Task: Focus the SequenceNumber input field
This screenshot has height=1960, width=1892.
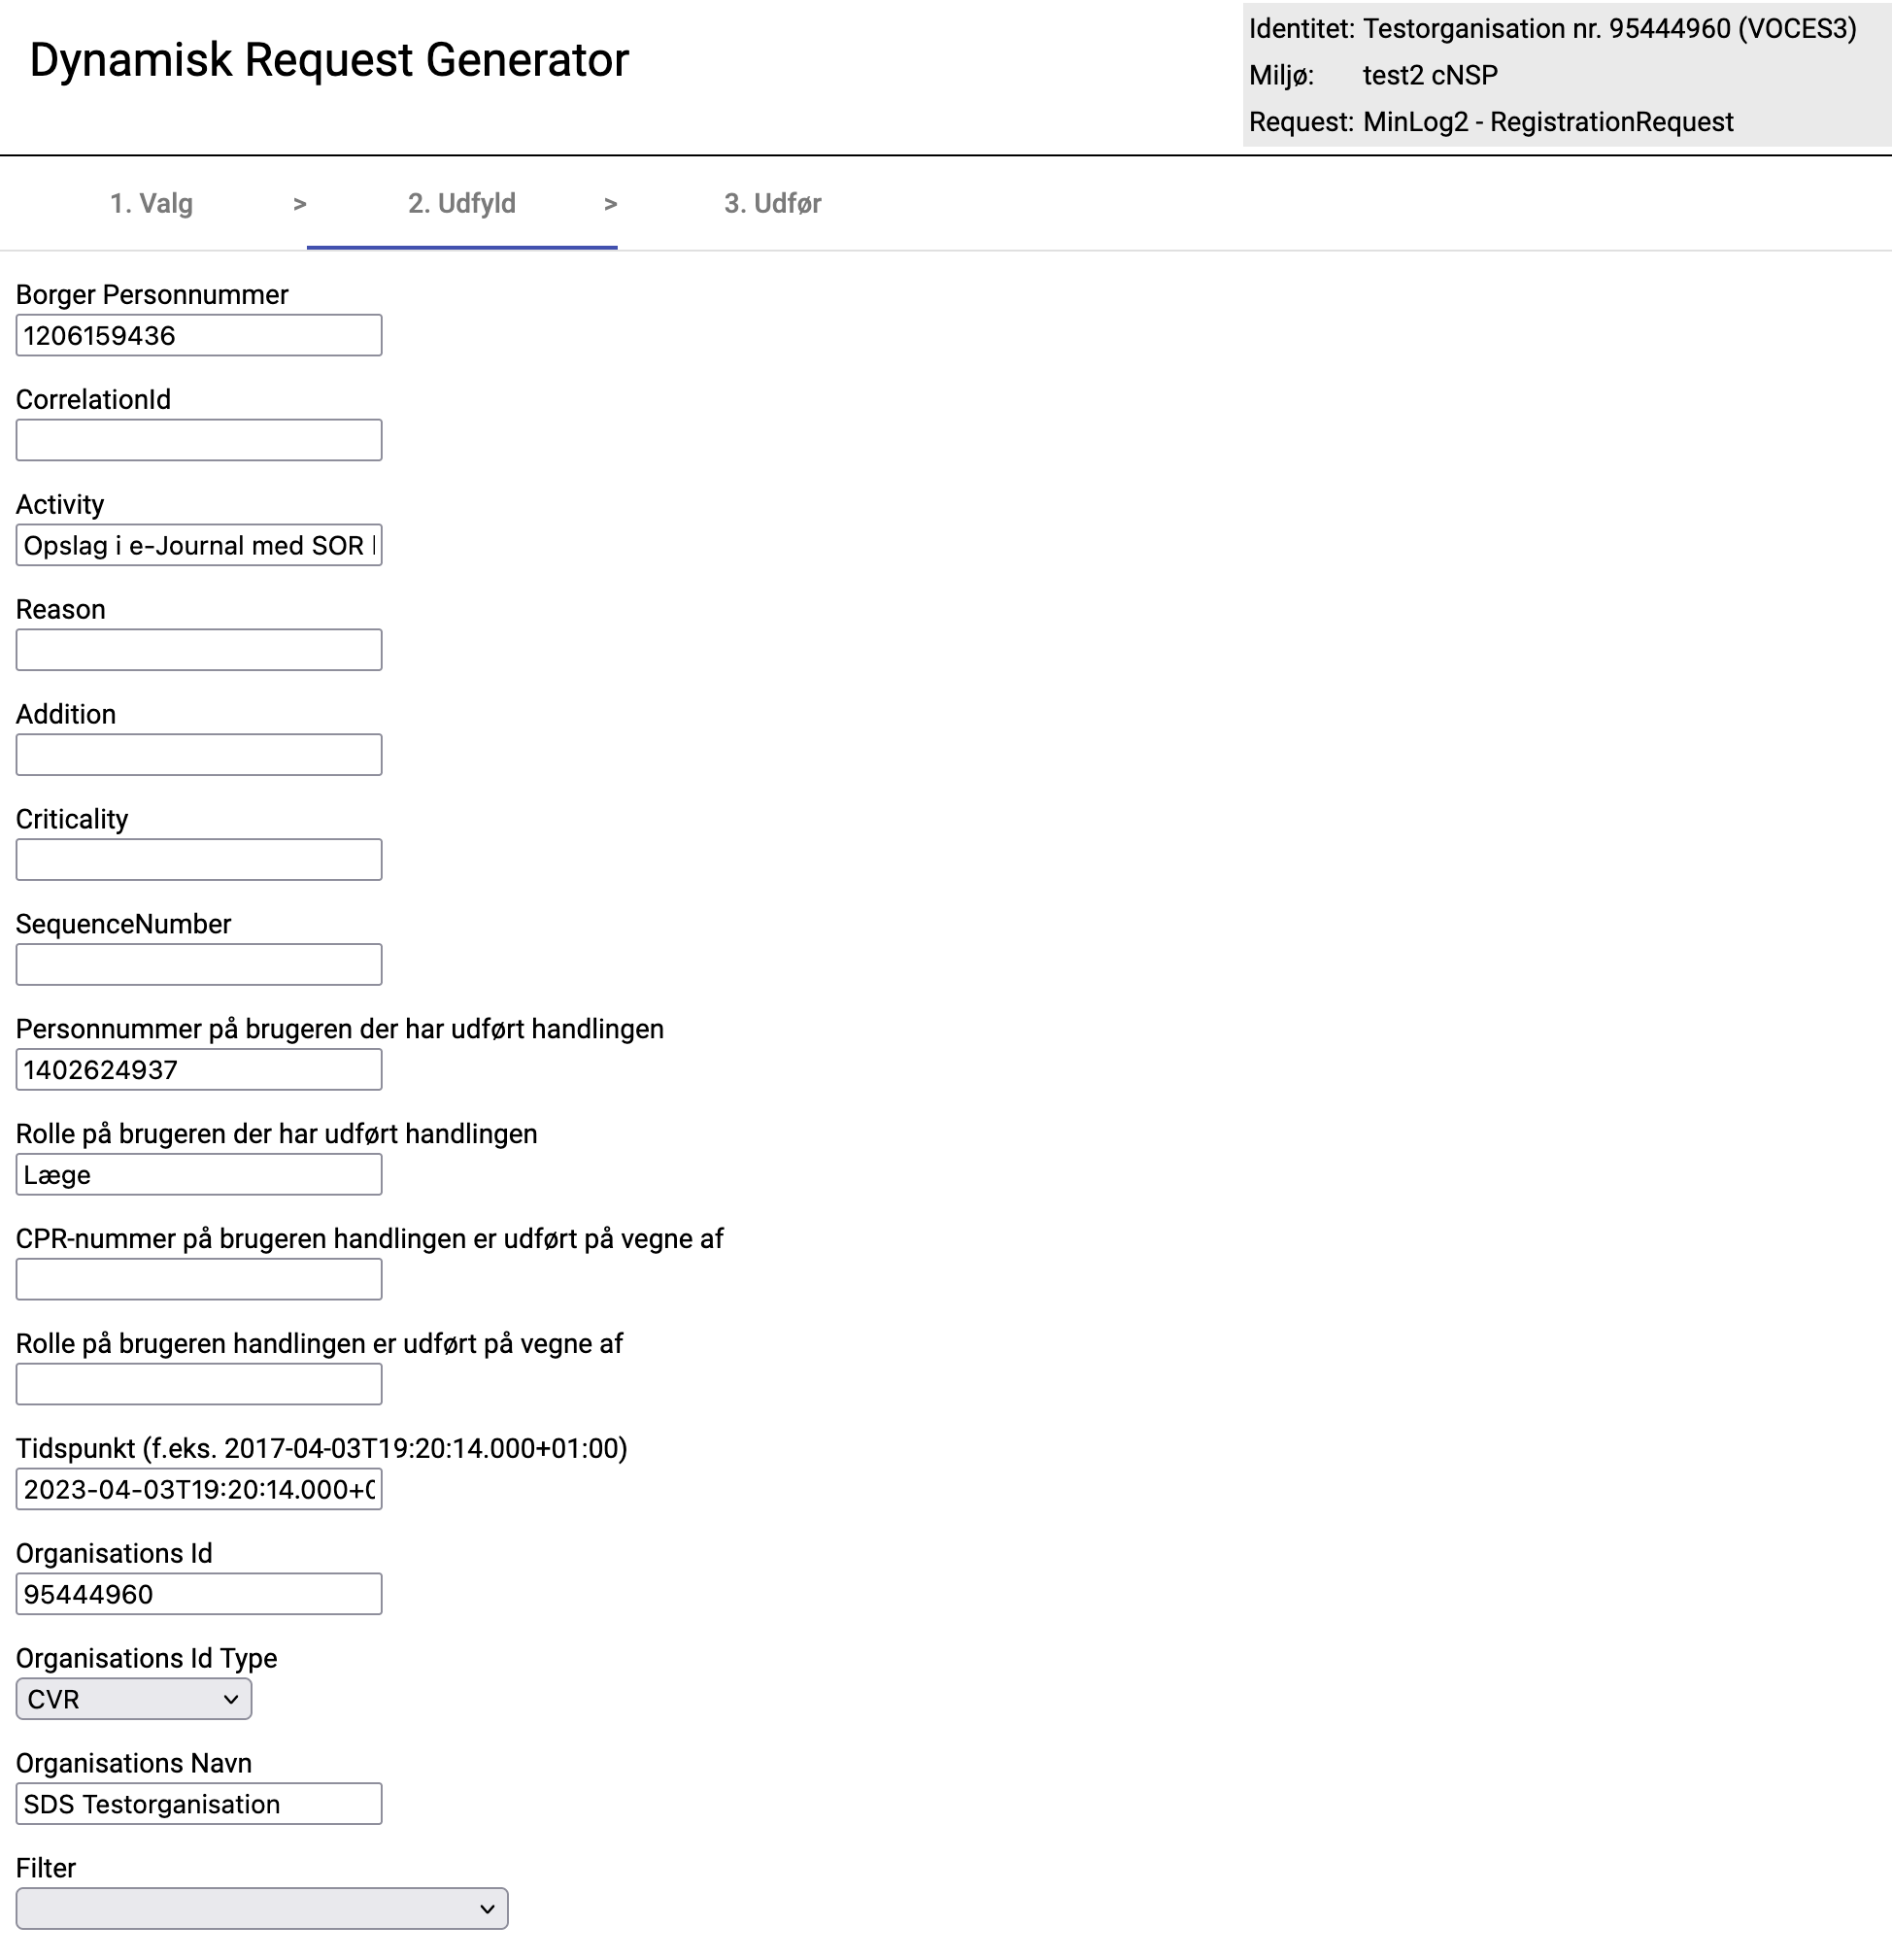Action: click(x=198, y=966)
